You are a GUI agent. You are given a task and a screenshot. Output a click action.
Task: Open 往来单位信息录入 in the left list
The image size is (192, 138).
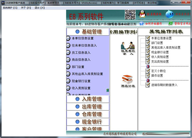coord(84,45)
